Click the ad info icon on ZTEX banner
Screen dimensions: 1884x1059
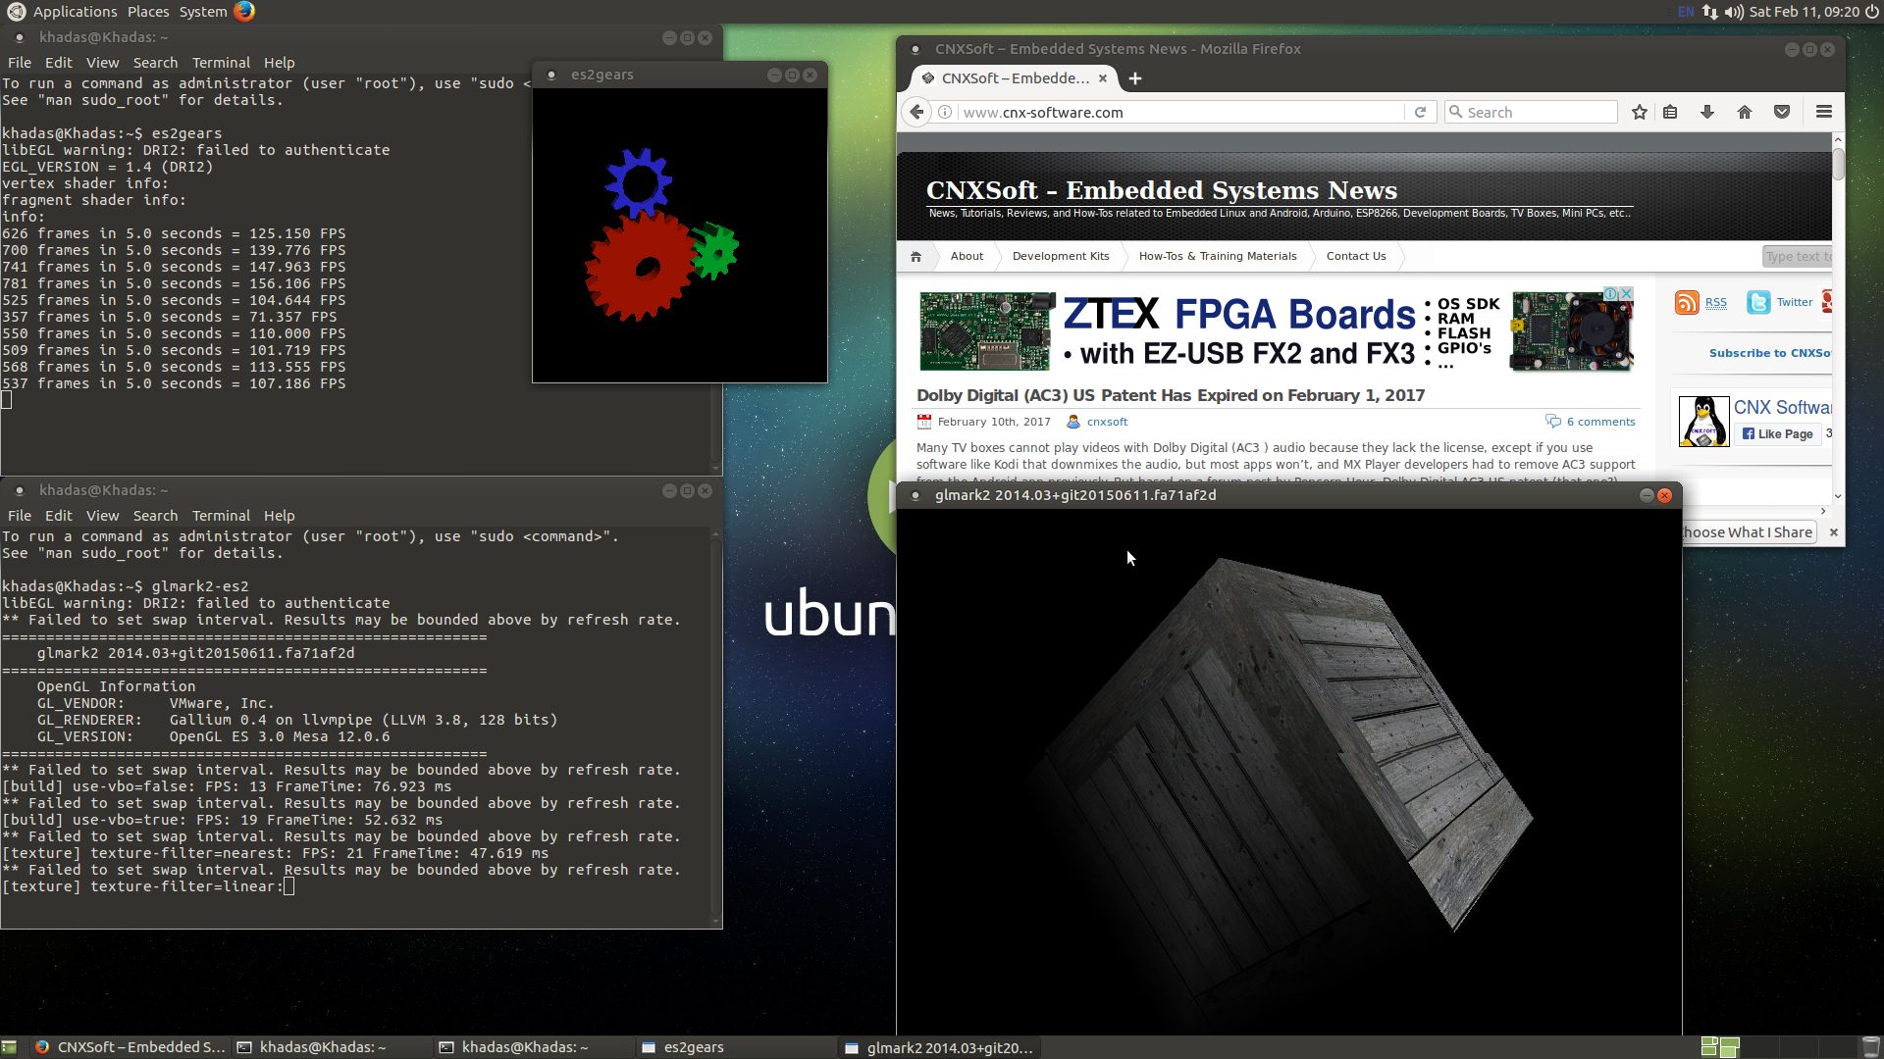pyautogui.click(x=1610, y=293)
